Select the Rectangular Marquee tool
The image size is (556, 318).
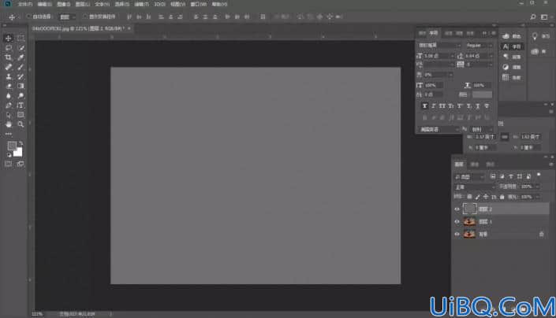pyautogui.click(x=21, y=38)
